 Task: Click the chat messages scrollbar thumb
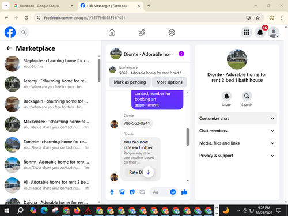coord(188,137)
